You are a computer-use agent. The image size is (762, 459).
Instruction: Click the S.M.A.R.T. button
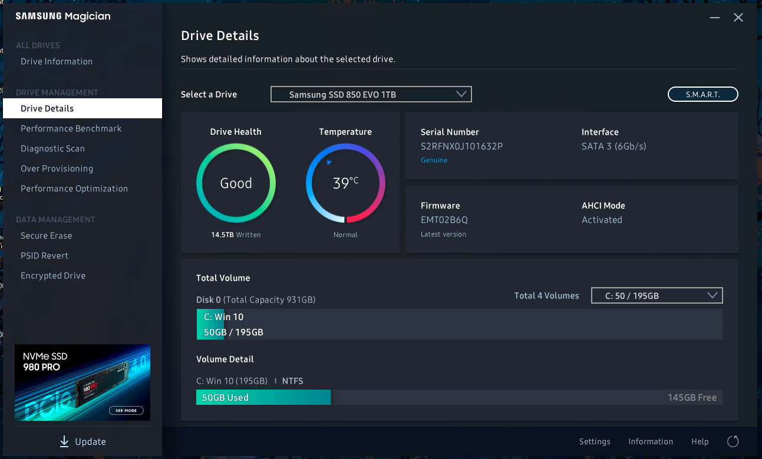point(703,94)
